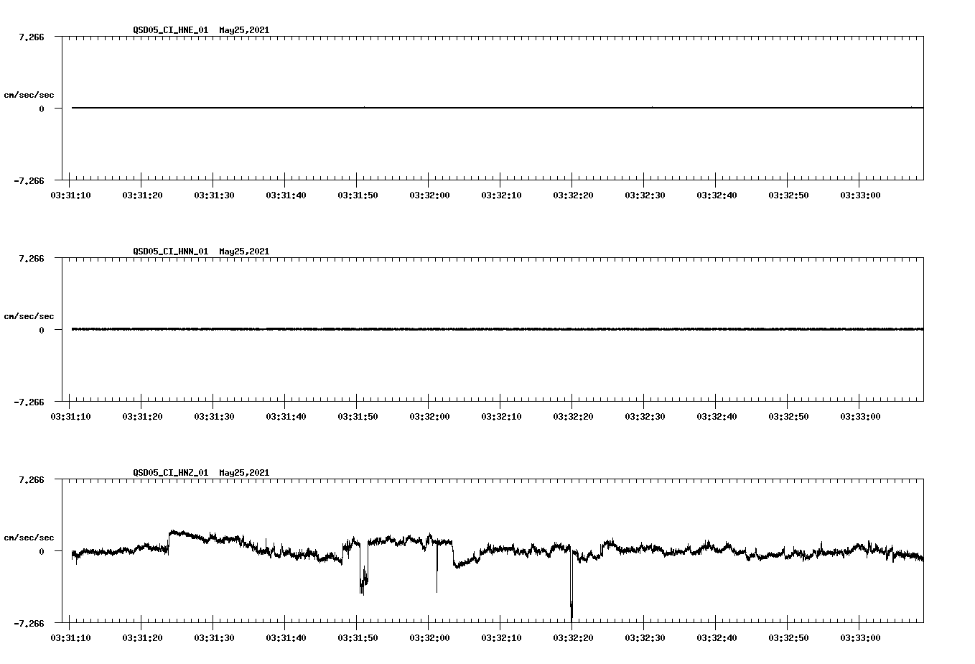Select the QSD05_CI_HNZ_01 channel label
Viewport: 975px width, 664px height.
[172, 472]
